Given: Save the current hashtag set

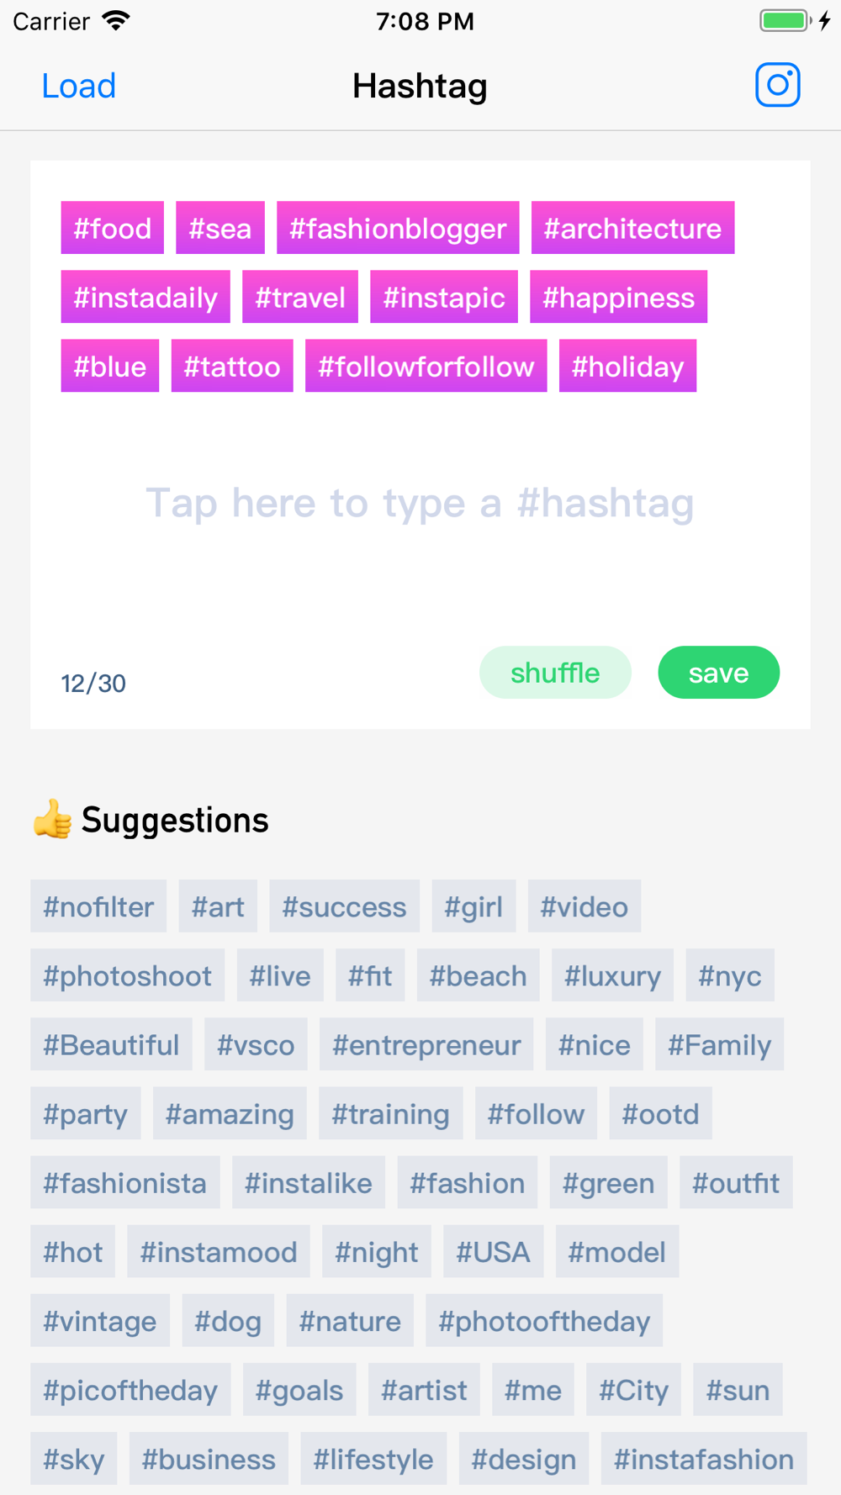Looking at the screenshot, I should [x=718, y=673].
